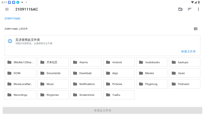Open the Android folder

coord(119,62)
